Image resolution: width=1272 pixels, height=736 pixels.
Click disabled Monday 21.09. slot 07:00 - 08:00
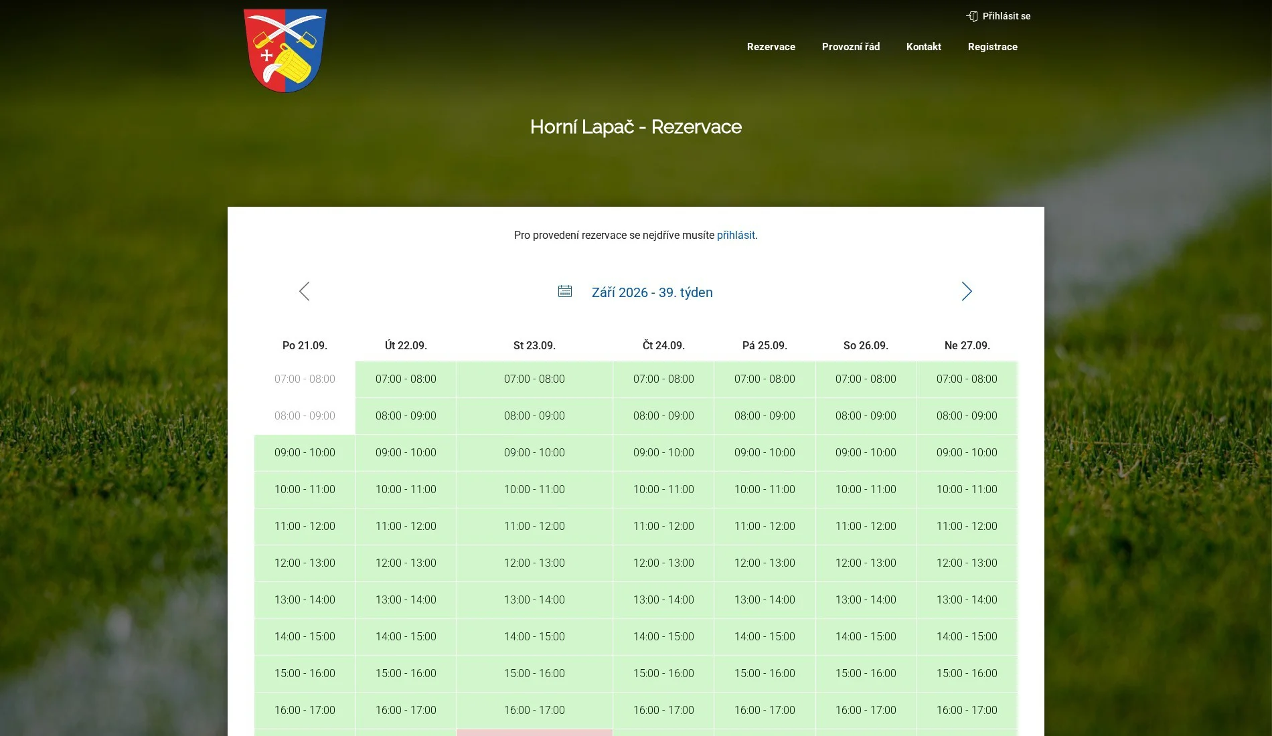pos(305,379)
